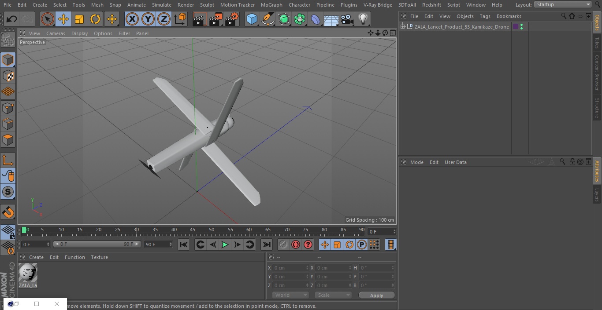
Task: Add a Camera object
Action: coord(347,19)
